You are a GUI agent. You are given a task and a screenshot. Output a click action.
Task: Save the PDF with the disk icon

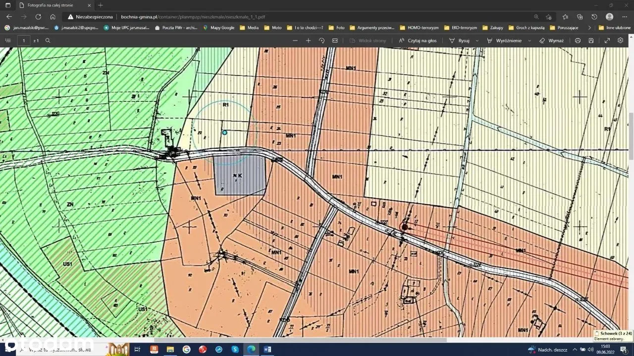pyautogui.click(x=591, y=41)
